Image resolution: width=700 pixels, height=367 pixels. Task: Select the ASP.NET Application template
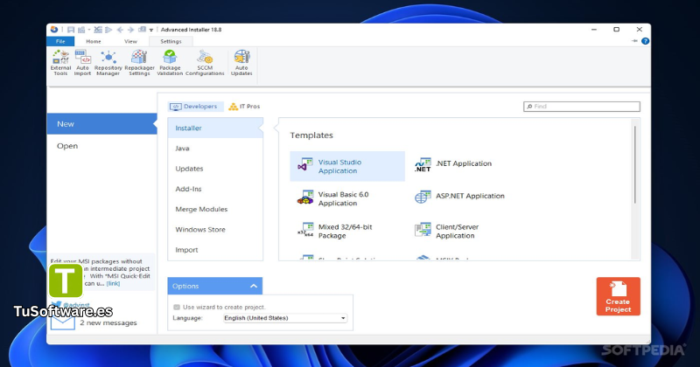(x=459, y=197)
